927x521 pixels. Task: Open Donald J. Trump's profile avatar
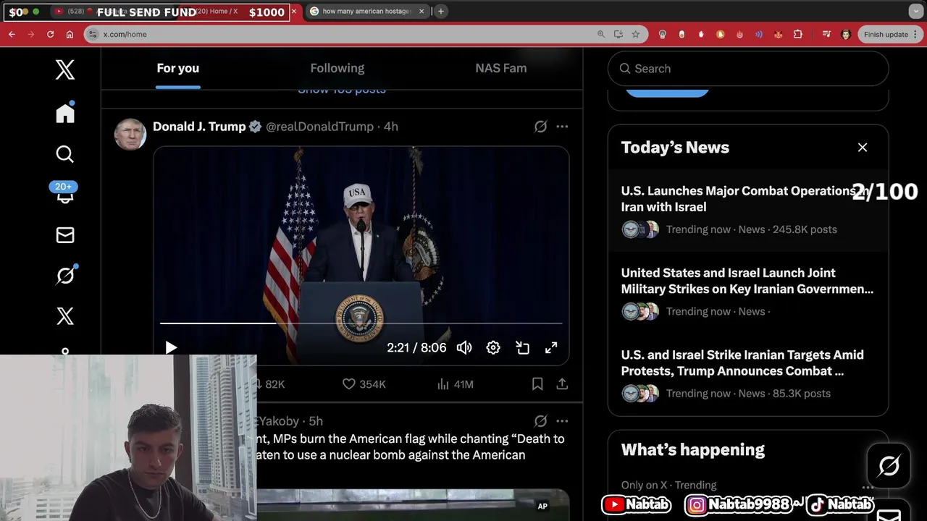pyautogui.click(x=130, y=134)
